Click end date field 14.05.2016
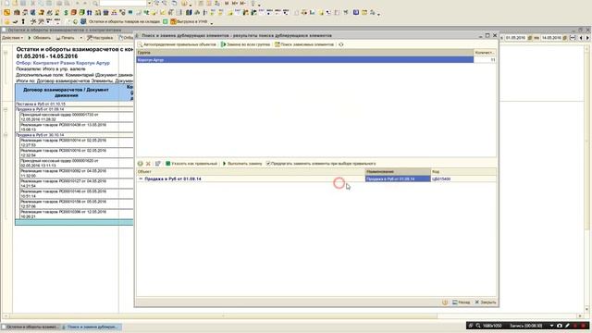 [551, 38]
